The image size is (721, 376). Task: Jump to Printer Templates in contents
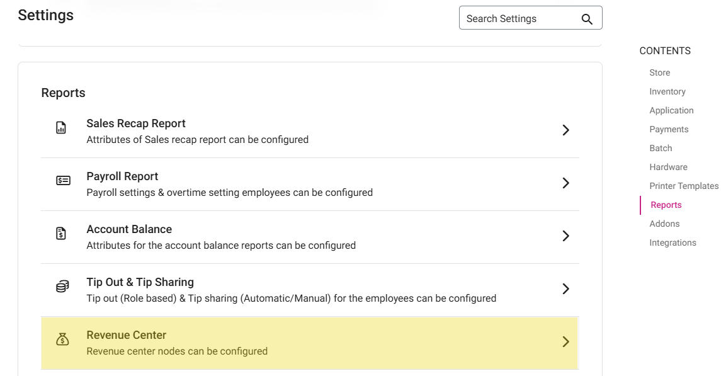[683, 186]
